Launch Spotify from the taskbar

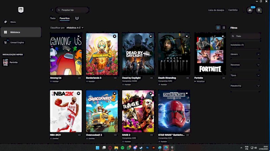click(x=123, y=148)
